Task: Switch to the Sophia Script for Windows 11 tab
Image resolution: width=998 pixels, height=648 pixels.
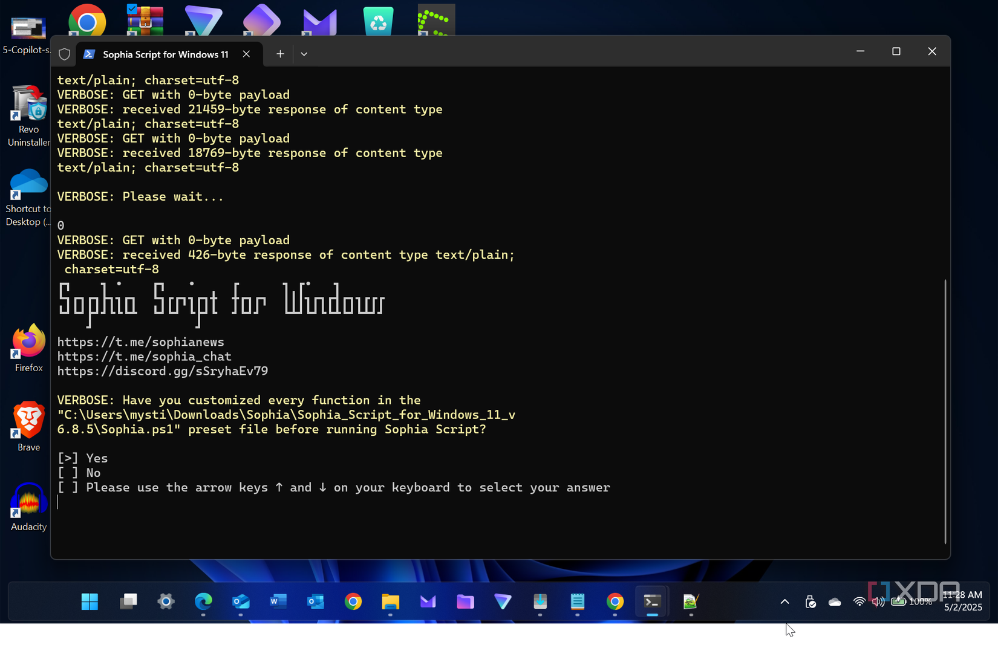Action: [x=165, y=54]
